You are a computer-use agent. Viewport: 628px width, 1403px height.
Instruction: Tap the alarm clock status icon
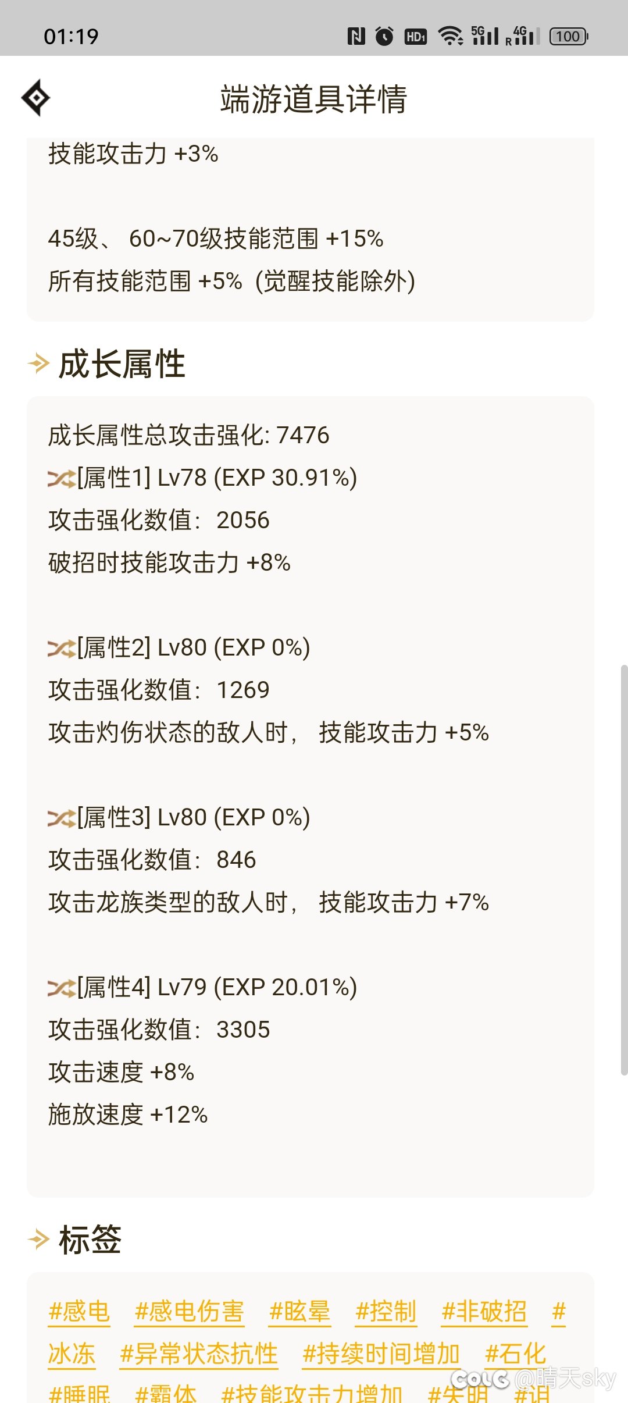point(384,36)
